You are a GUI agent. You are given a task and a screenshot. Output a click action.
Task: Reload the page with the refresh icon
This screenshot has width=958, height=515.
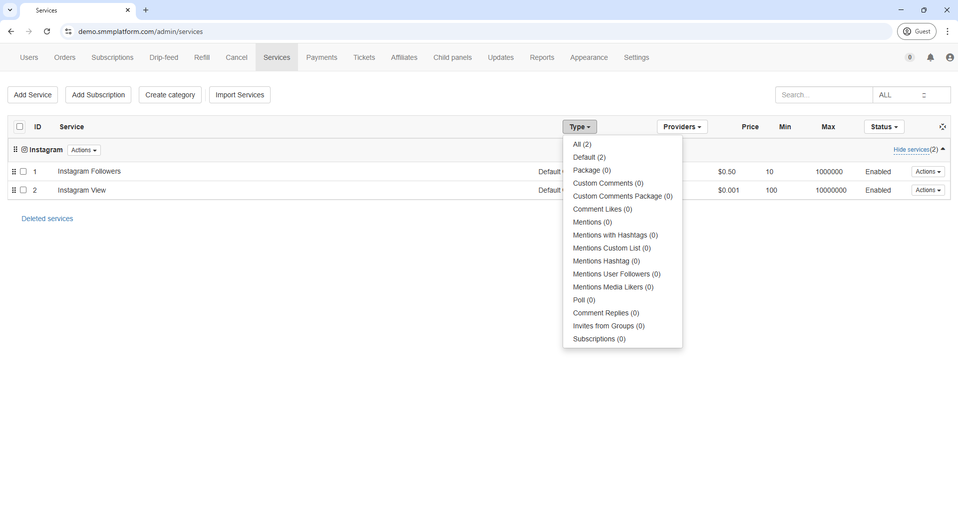(47, 31)
